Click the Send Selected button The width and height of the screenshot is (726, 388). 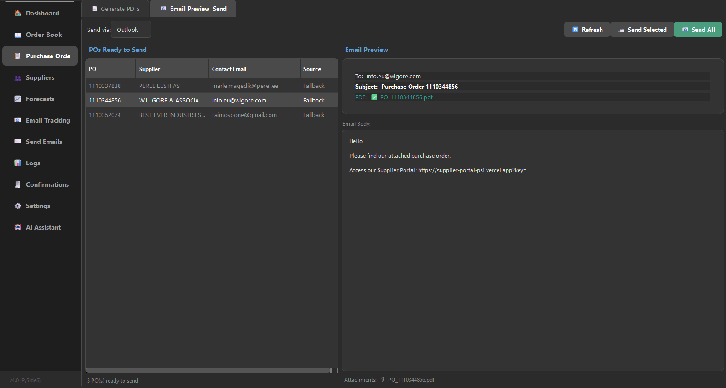click(642, 30)
